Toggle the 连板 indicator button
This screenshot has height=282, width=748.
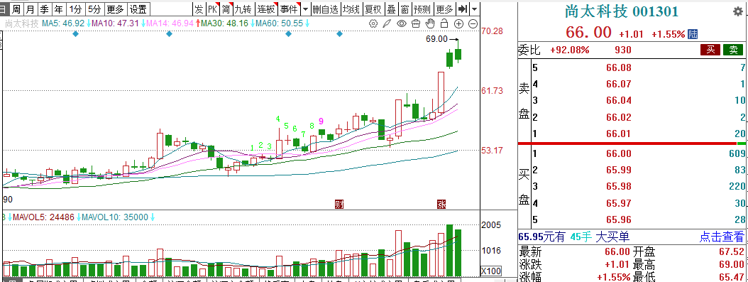[266, 9]
